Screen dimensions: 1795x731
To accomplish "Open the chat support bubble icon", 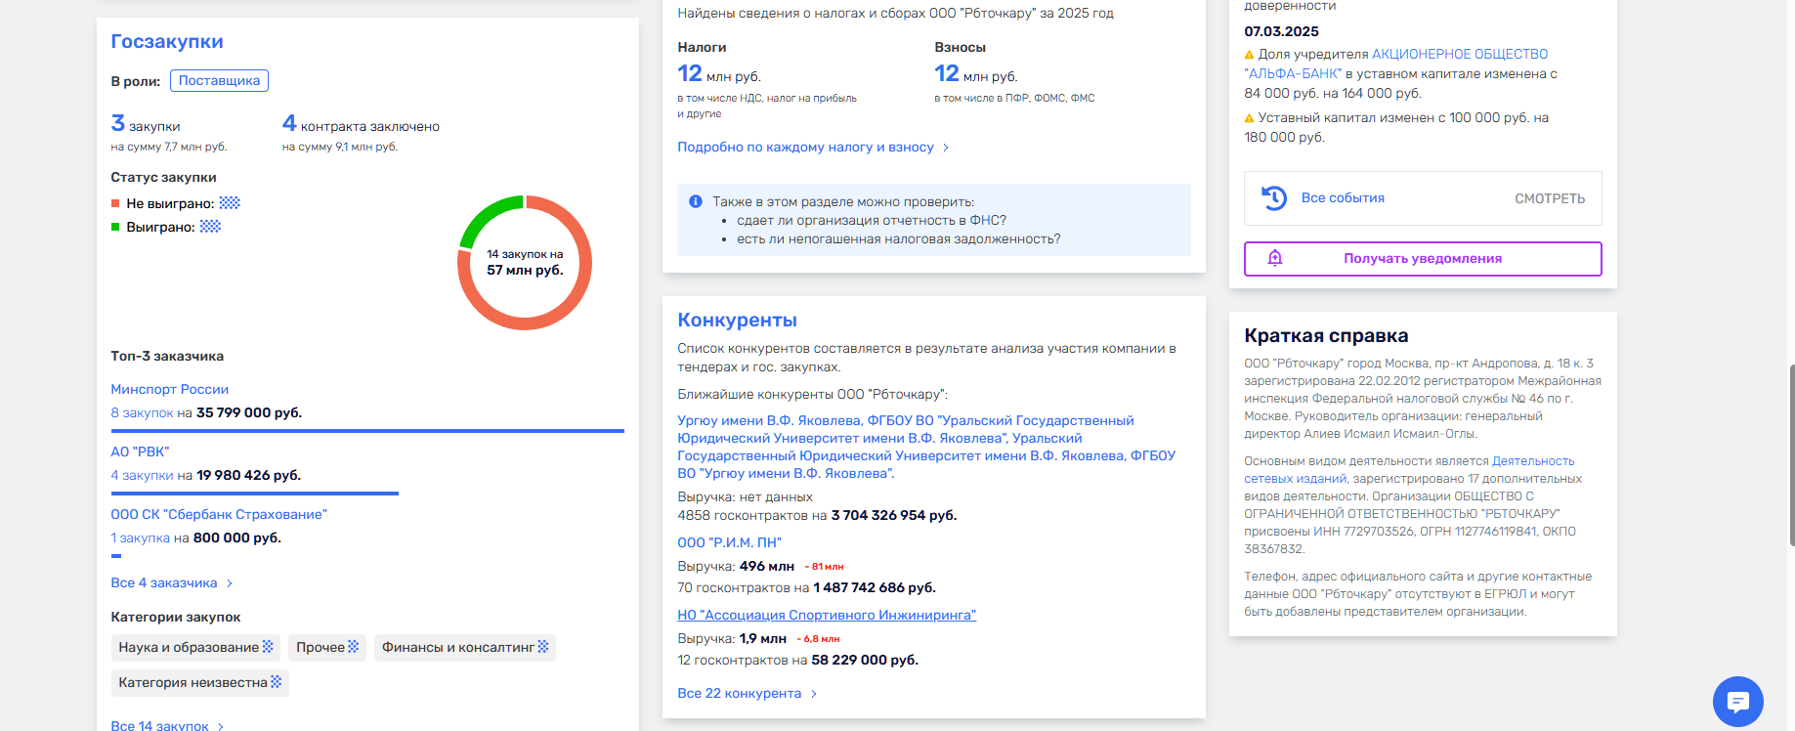I will pos(1737,701).
